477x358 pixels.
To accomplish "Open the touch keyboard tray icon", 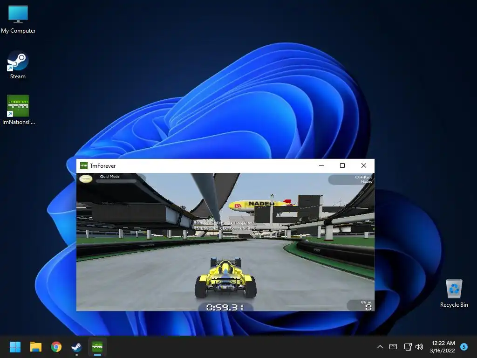I will [393, 347].
